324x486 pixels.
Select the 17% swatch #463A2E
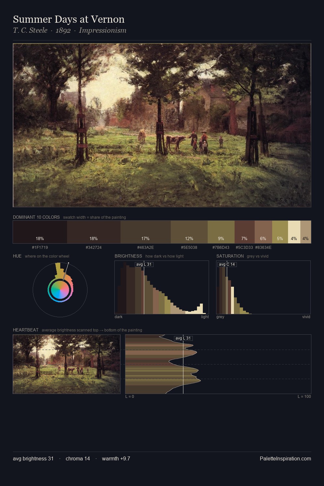(x=145, y=232)
